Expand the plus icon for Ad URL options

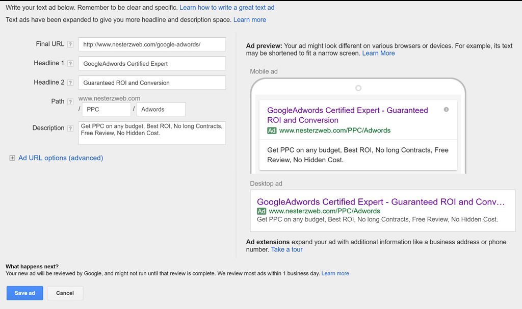coord(12,158)
